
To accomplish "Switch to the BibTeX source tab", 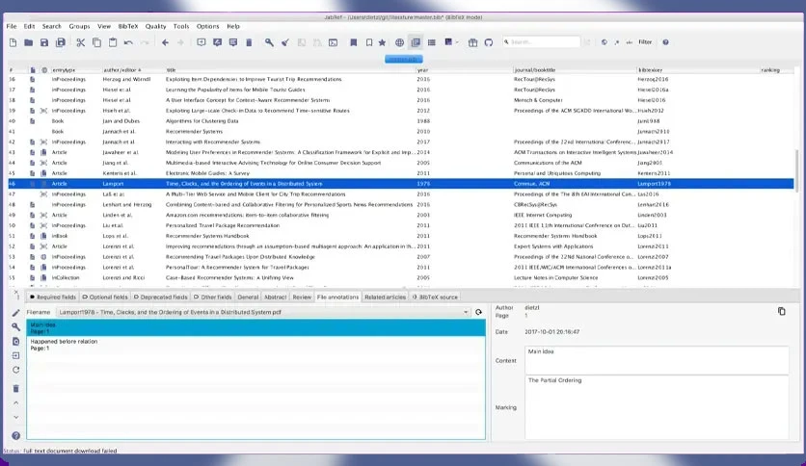I will [435, 298].
